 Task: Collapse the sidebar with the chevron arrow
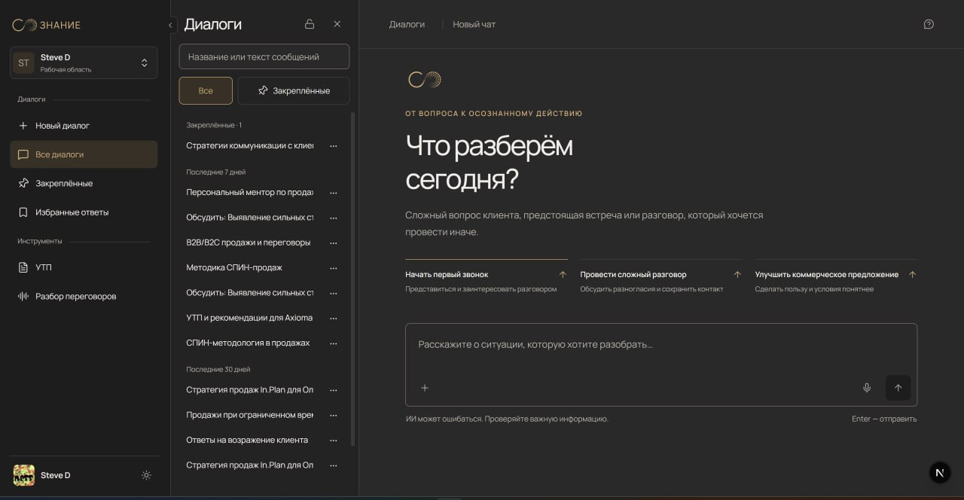[x=170, y=25]
